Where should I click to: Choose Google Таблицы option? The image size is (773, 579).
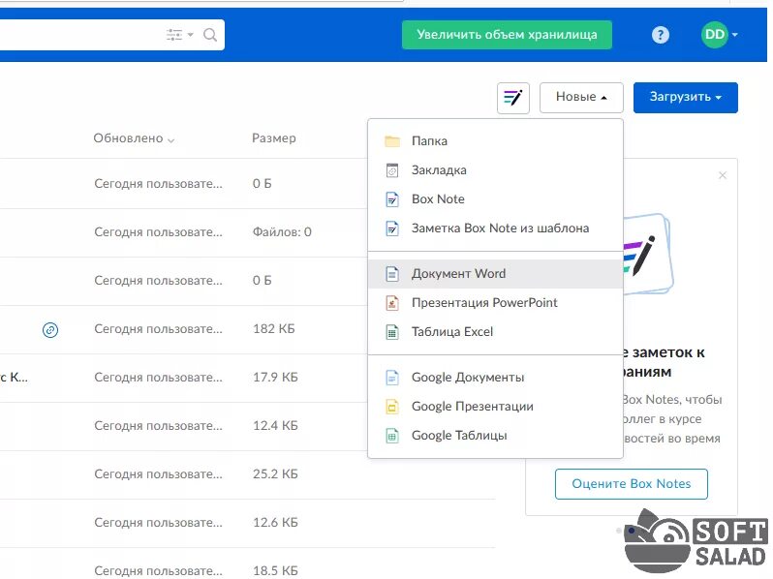tap(495, 436)
